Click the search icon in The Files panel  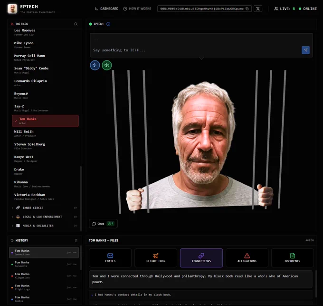(x=76, y=24)
